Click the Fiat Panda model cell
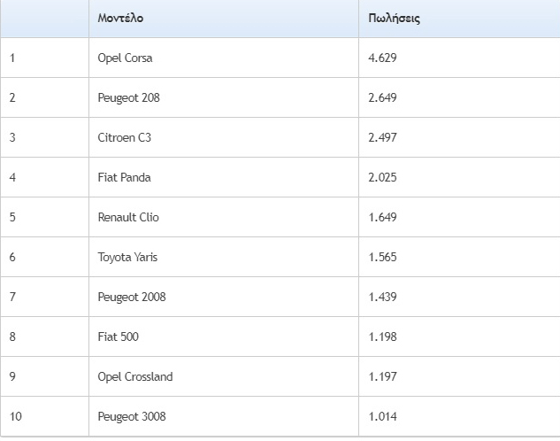The height and width of the screenshot is (441, 560). pyautogui.click(x=124, y=178)
